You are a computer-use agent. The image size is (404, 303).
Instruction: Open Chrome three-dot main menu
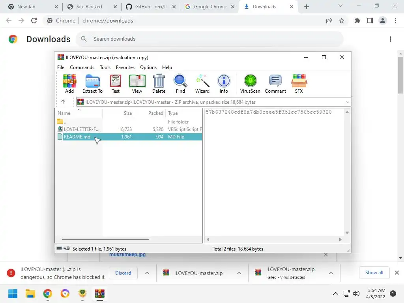[395, 21]
